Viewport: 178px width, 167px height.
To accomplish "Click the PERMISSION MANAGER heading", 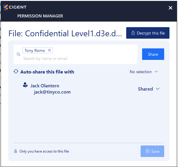I will tap(40, 16).
